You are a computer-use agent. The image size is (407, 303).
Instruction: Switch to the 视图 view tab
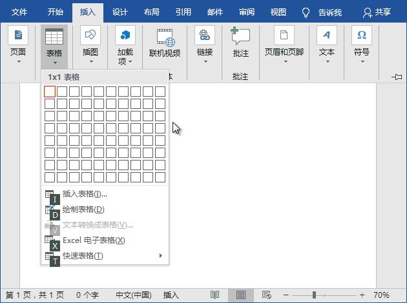pos(278,12)
